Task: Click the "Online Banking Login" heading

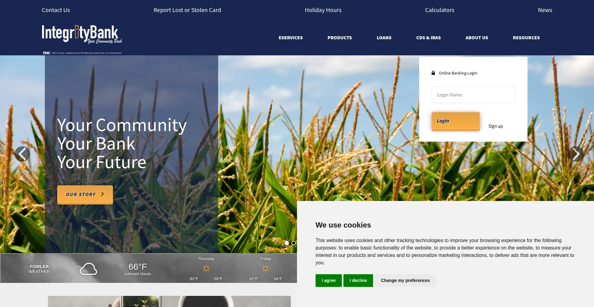Action: tap(458, 73)
